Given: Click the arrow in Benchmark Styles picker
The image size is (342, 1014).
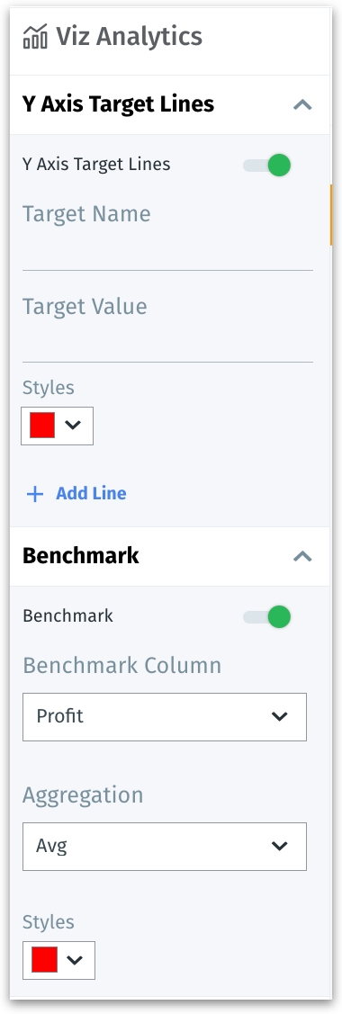Looking at the screenshot, I should click(75, 960).
